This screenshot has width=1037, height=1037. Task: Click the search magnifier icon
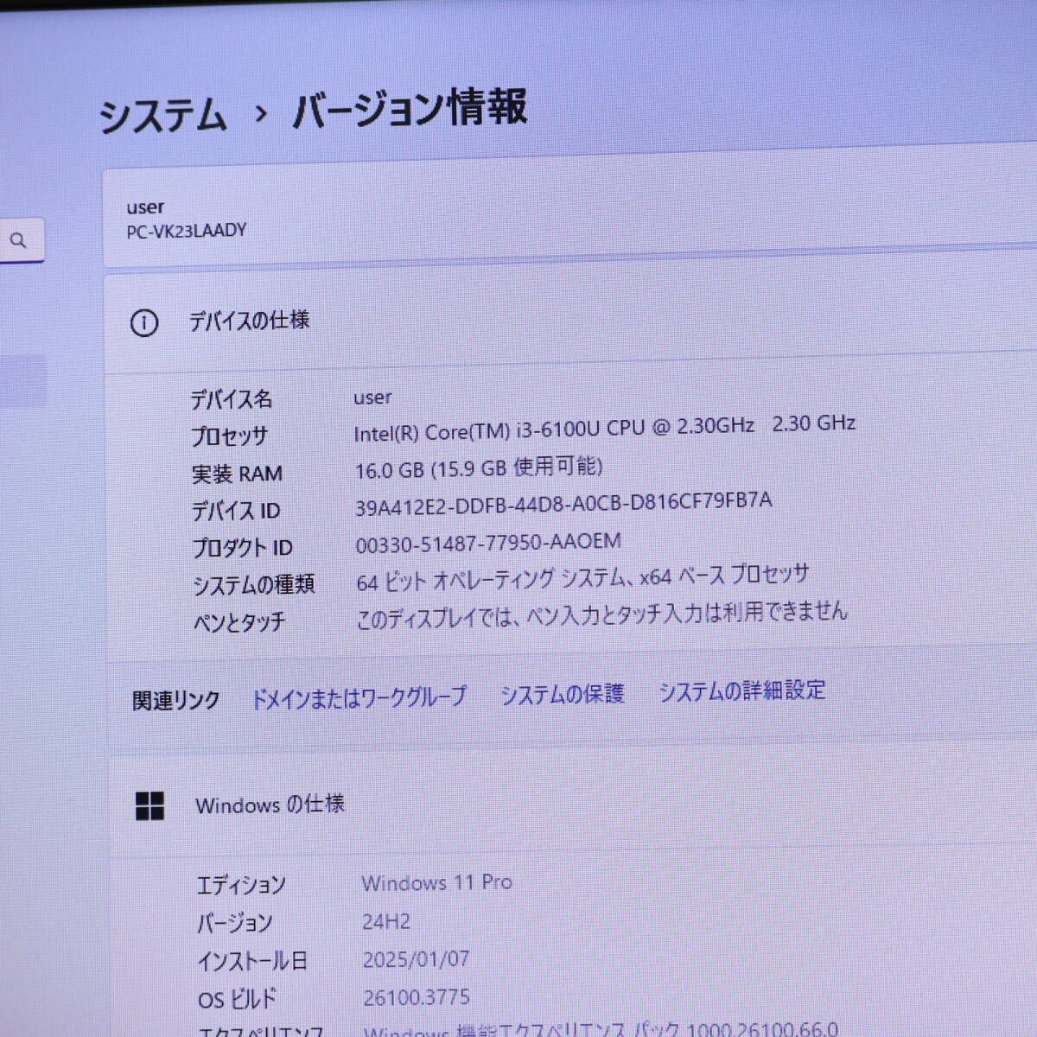tap(18, 241)
